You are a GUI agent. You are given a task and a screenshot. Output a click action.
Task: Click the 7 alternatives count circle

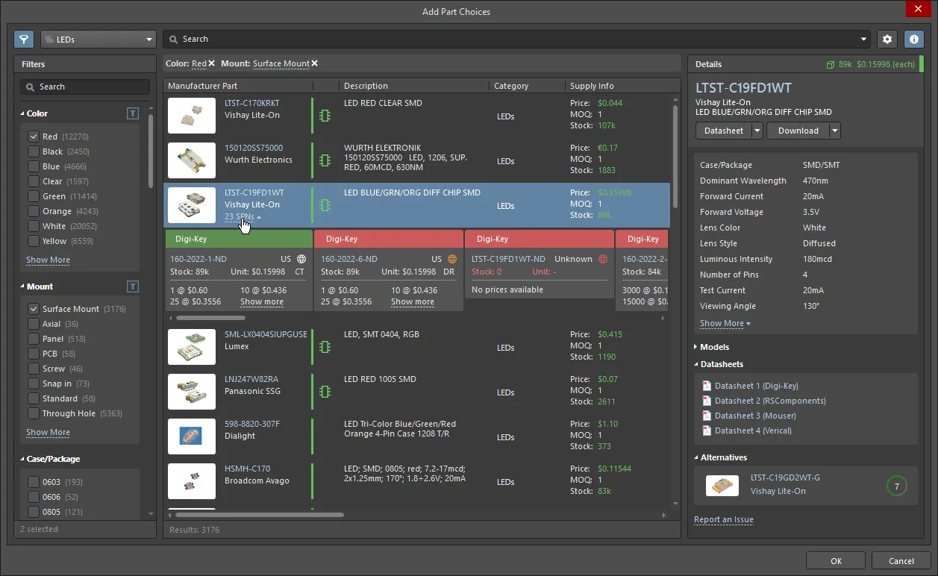896,486
